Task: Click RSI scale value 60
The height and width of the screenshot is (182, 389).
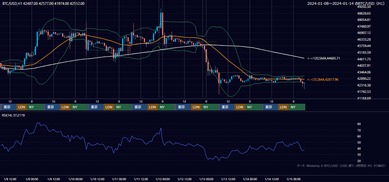Action: (x=359, y=136)
